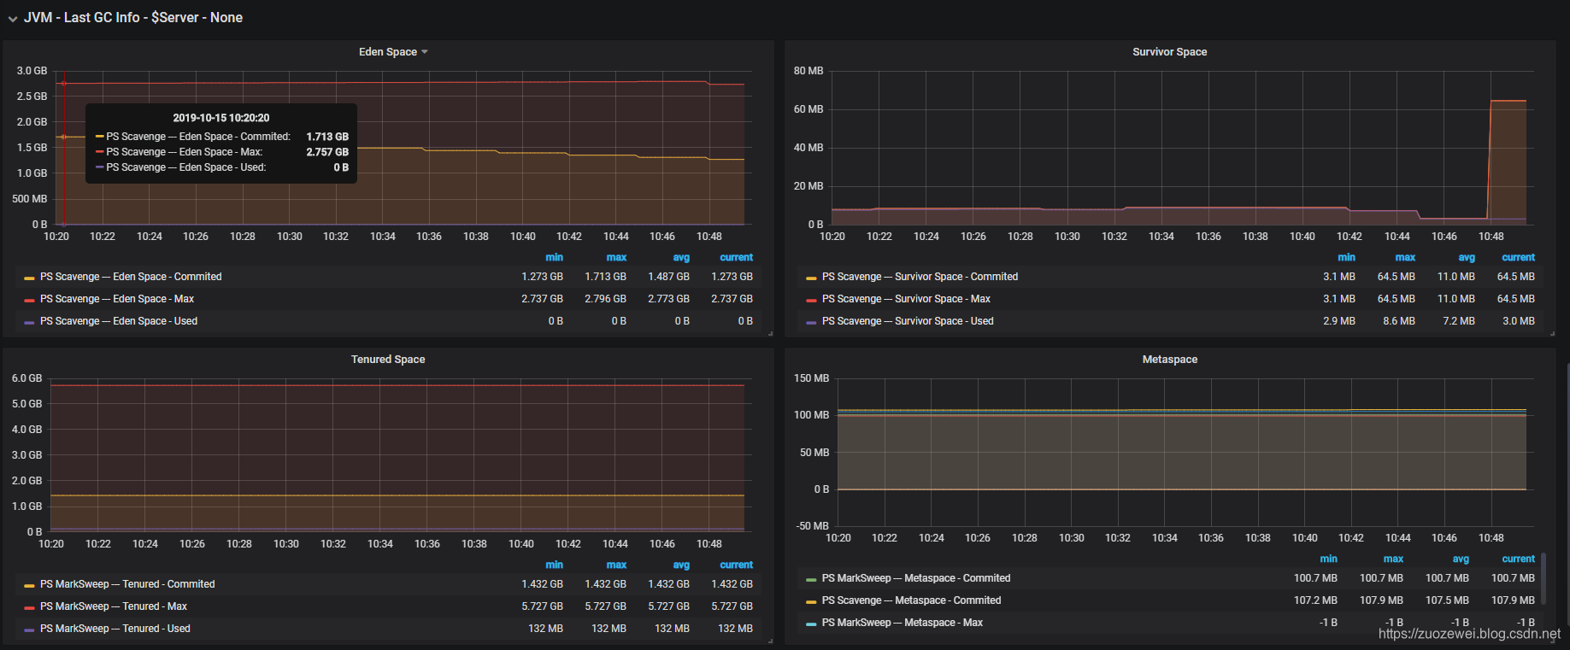Sort Metaspace legend by min
This screenshot has width=1570, height=650.
[x=1328, y=559]
